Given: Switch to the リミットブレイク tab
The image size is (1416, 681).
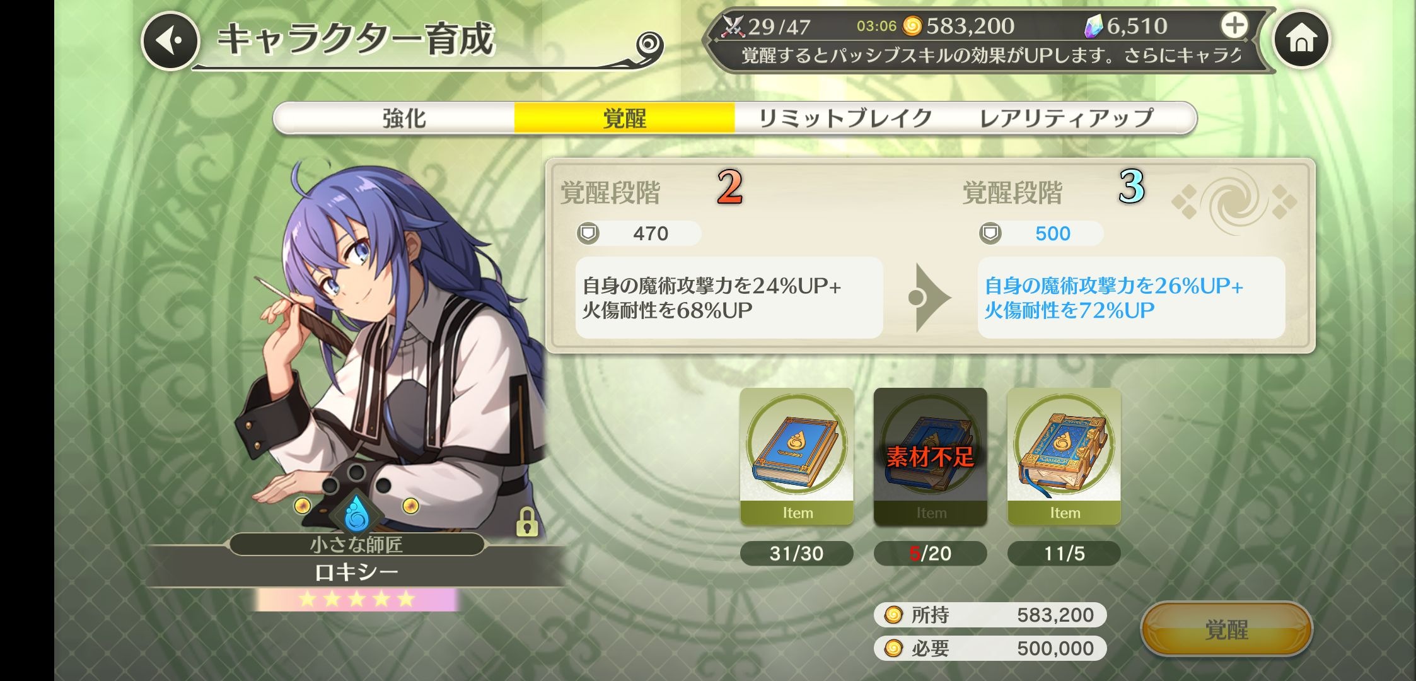Looking at the screenshot, I should [x=845, y=118].
